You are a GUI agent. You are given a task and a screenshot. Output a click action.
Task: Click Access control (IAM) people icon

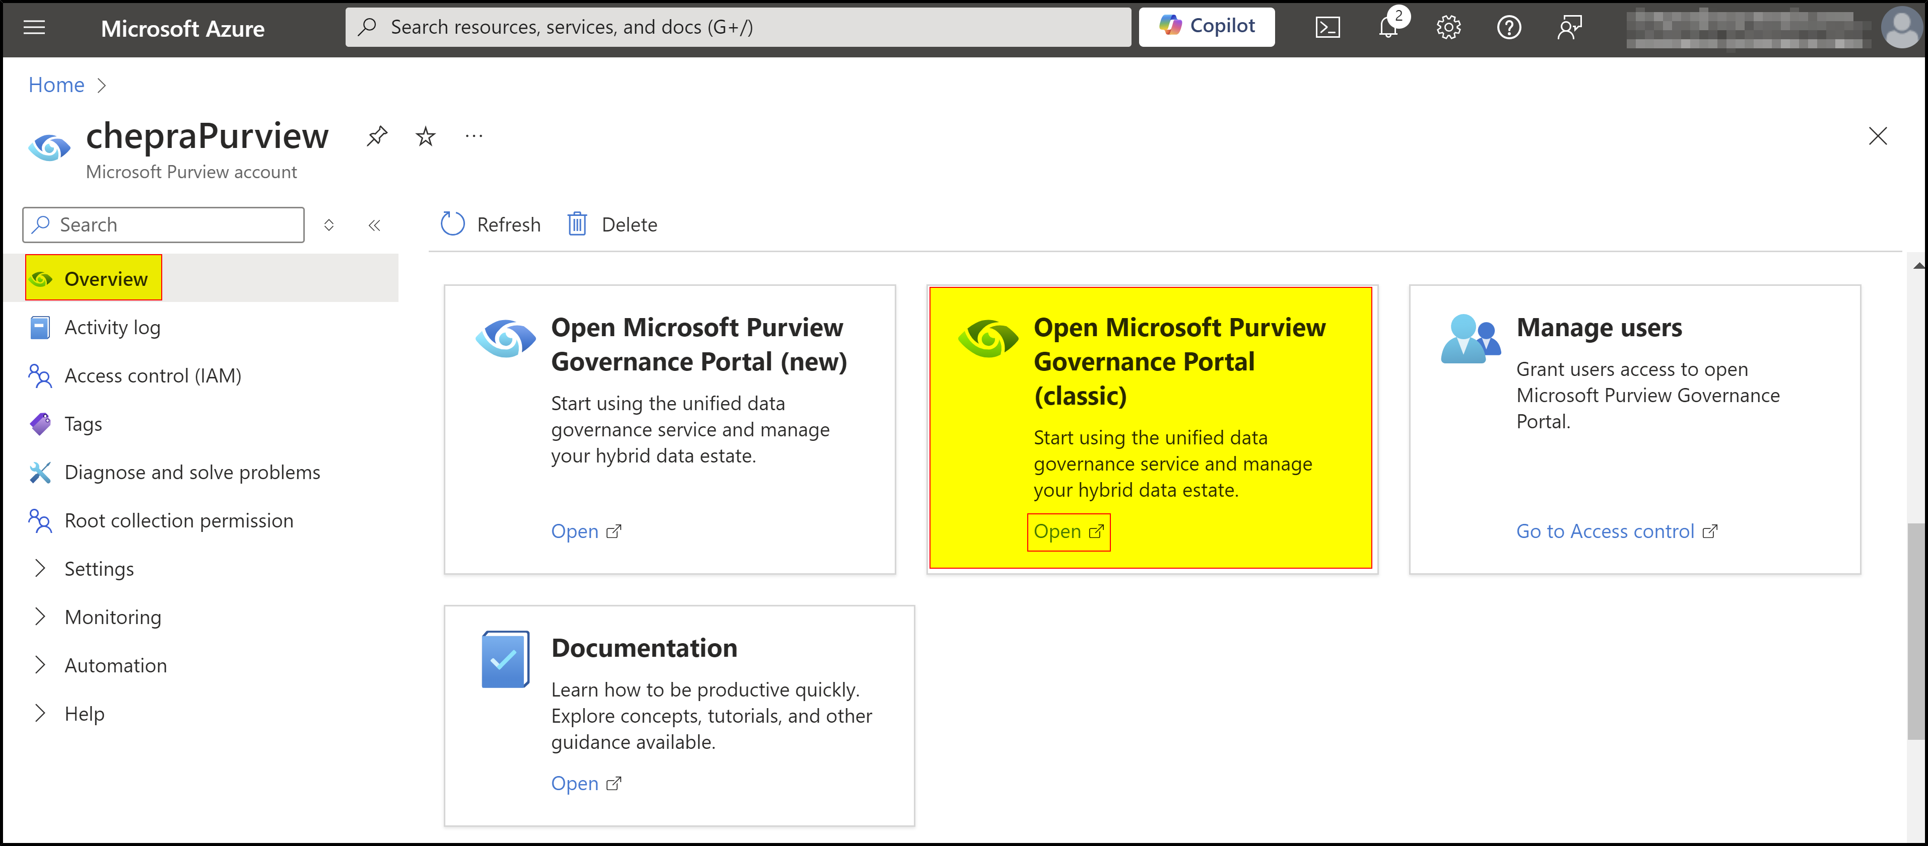[x=40, y=375]
